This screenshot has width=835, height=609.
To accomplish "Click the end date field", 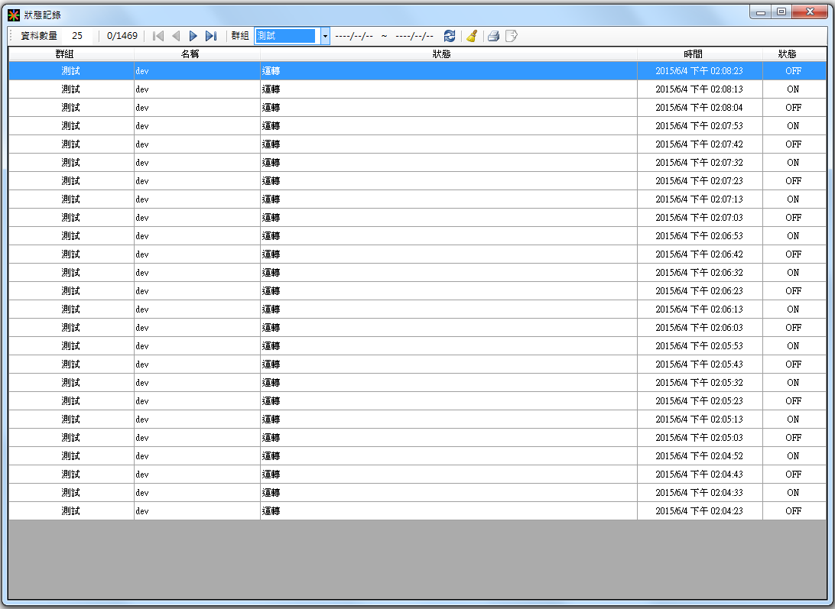I will pos(414,36).
